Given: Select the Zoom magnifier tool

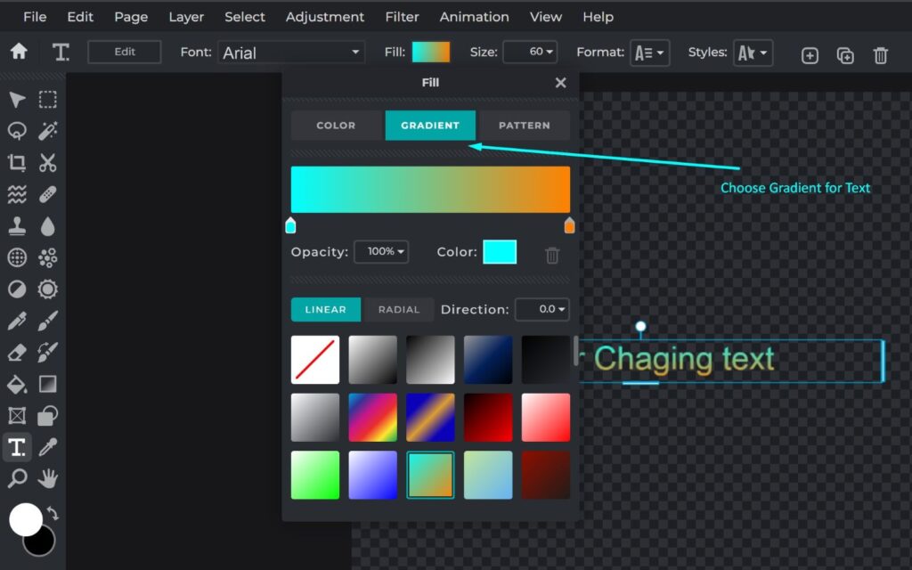Looking at the screenshot, I should [x=17, y=478].
